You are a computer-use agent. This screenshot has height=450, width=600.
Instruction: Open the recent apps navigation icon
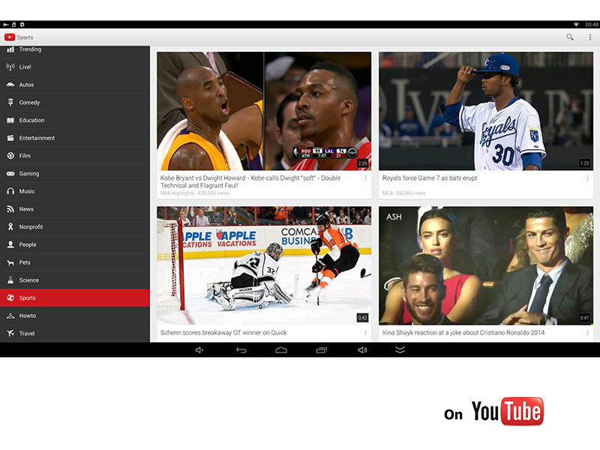click(321, 350)
